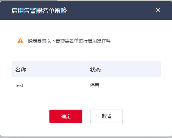Click the 状态 column header
The image size is (172, 138).
click(x=95, y=70)
